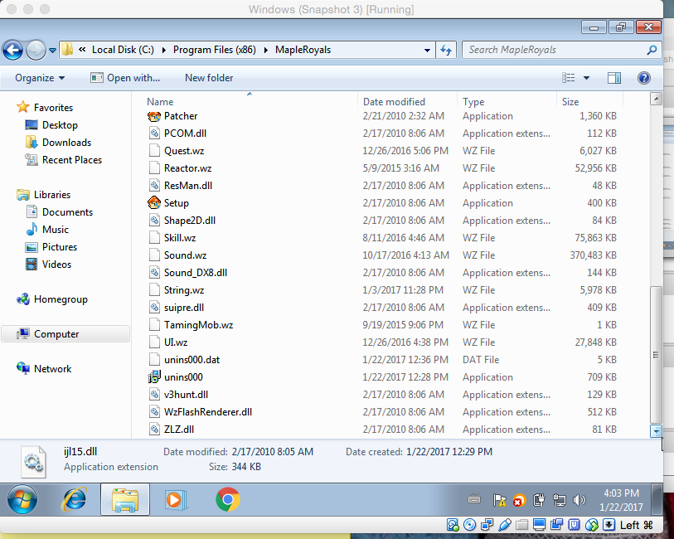Open Windows Media Player from taskbar
The width and height of the screenshot is (674, 539).
[x=176, y=499]
